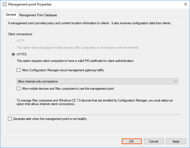Click the dialog title bar text

coord(30,4)
